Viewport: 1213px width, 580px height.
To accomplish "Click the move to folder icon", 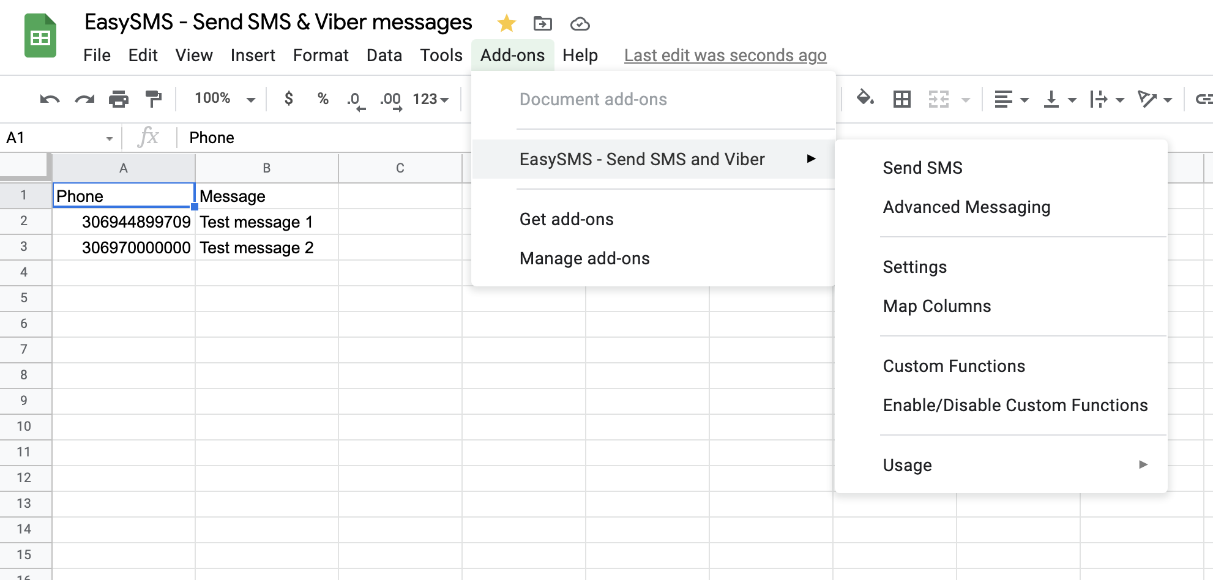I will pos(542,24).
